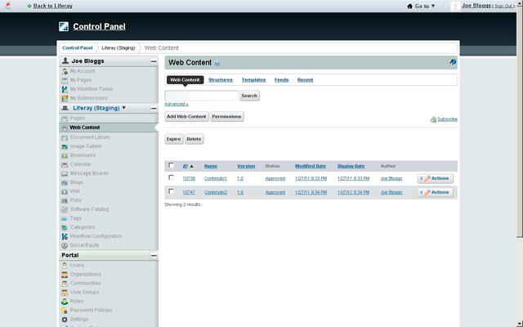Open the Contenuto1 article link
The image size is (523, 327).
(216, 179)
